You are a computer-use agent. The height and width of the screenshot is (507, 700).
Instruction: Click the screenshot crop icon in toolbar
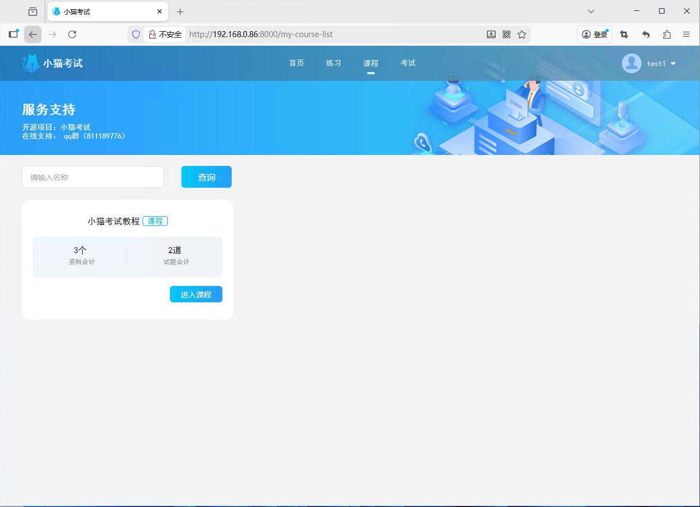pos(624,34)
